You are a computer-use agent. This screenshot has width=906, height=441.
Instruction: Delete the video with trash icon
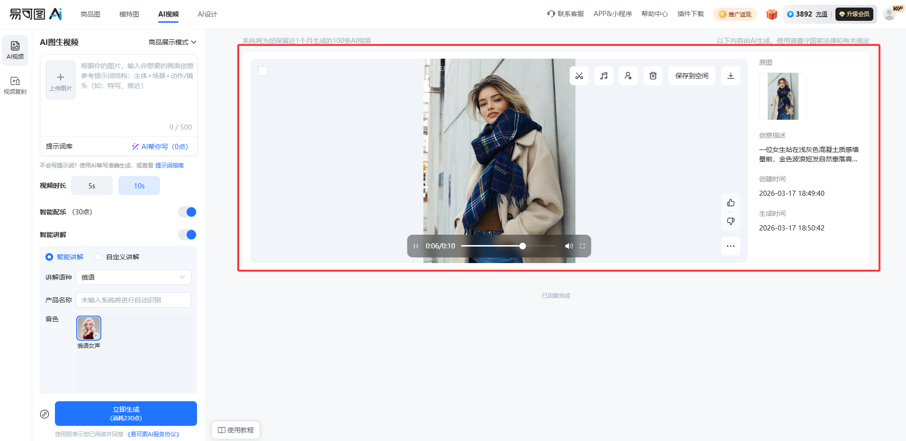pyautogui.click(x=653, y=76)
